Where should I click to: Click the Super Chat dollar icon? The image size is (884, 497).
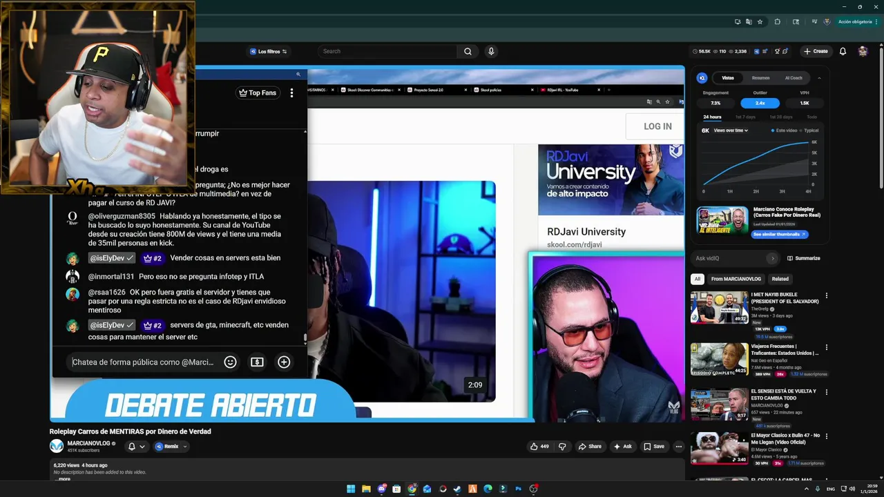pos(257,362)
